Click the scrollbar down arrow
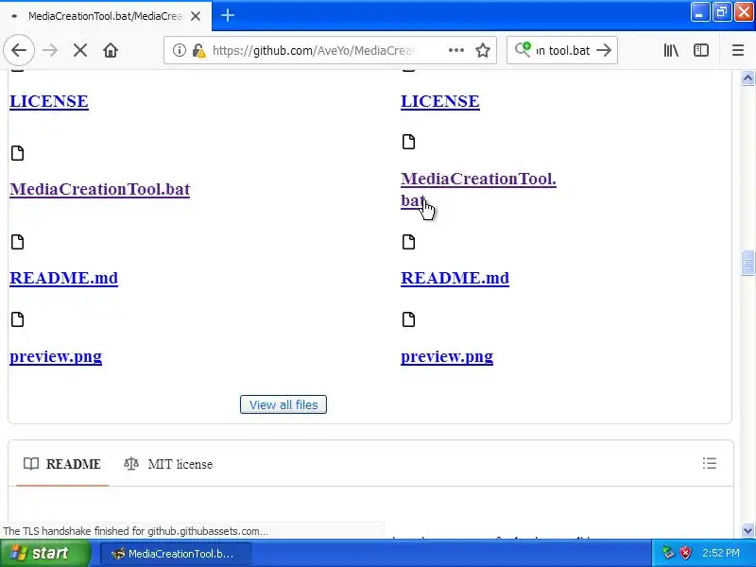 [x=747, y=530]
